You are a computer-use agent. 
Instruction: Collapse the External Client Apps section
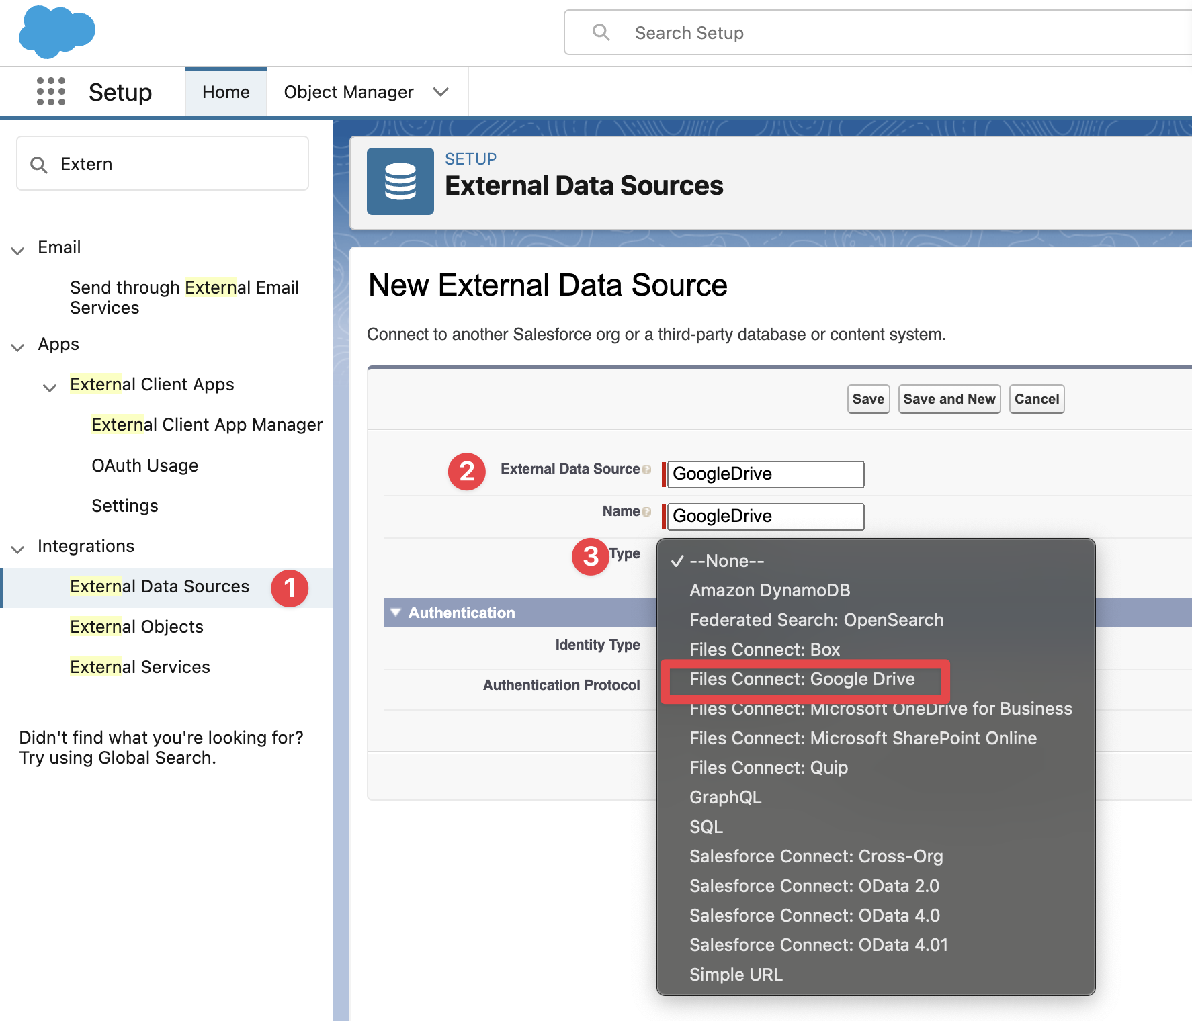tap(49, 387)
